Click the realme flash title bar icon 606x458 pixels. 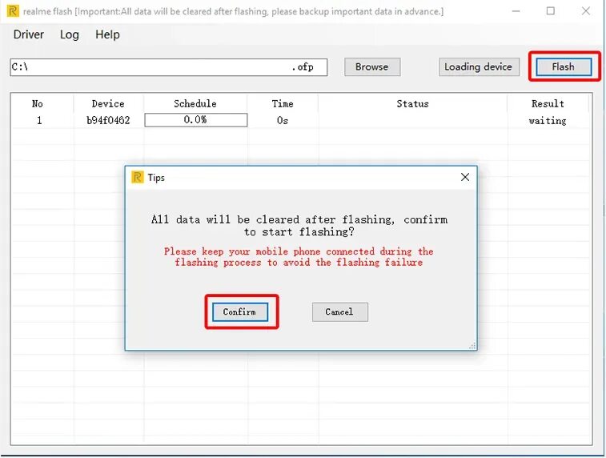pyautogui.click(x=13, y=11)
